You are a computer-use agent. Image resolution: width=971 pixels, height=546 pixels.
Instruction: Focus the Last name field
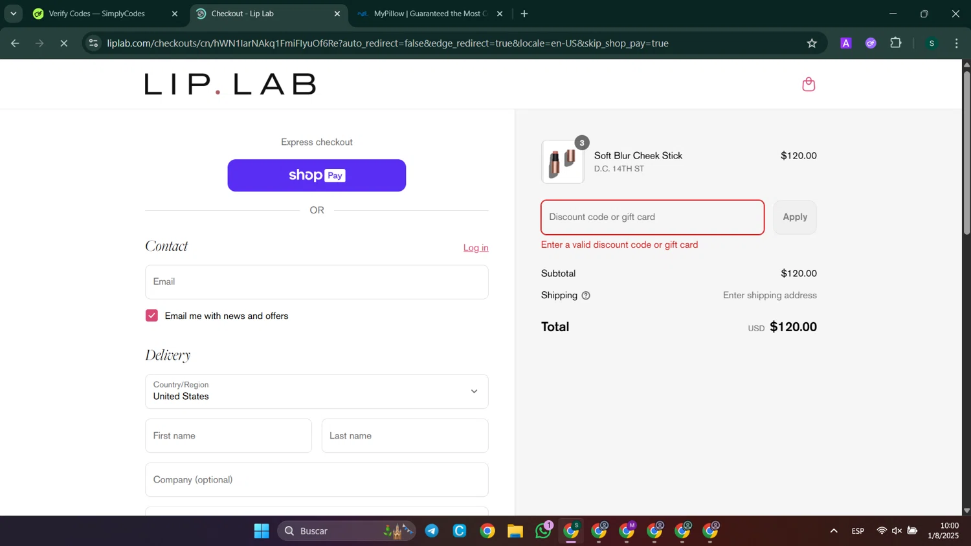(405, 436)
